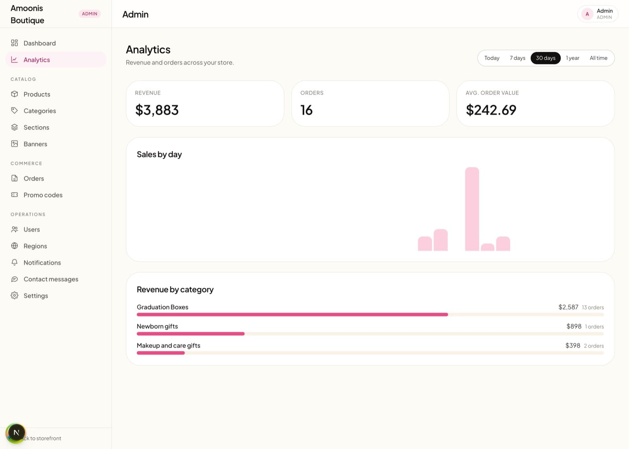Switch range to All time
The height and width of the screenshot is (449, 629).
click(x=598, y=58)
